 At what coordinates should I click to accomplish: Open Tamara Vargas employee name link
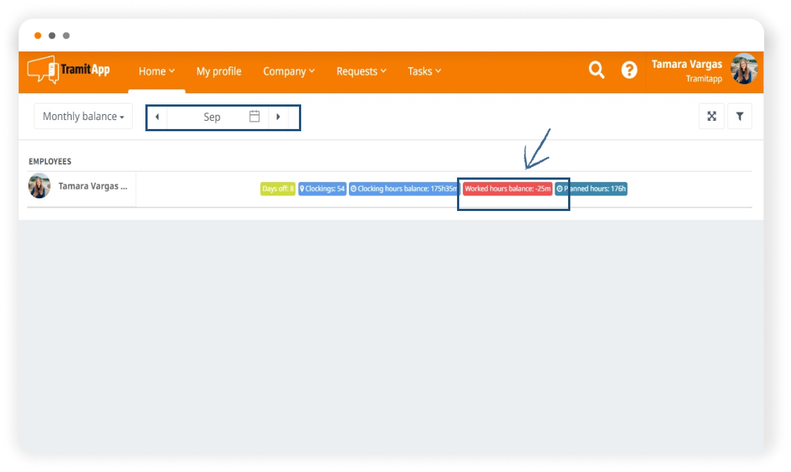(93, 186)
